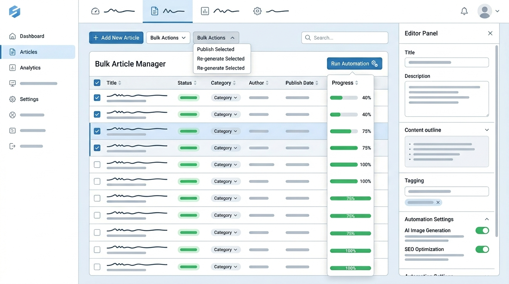The height and width of the screenshot is (284, 509).
Task: Collapse the Automation Settings section
Action: (x=487, y=219)
